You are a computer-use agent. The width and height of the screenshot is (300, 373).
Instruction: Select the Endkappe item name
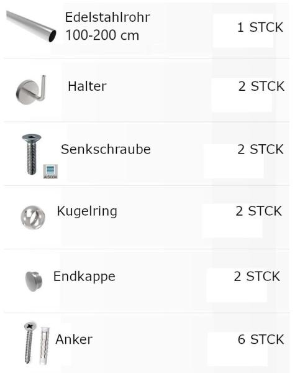click(x=84, y=277)
